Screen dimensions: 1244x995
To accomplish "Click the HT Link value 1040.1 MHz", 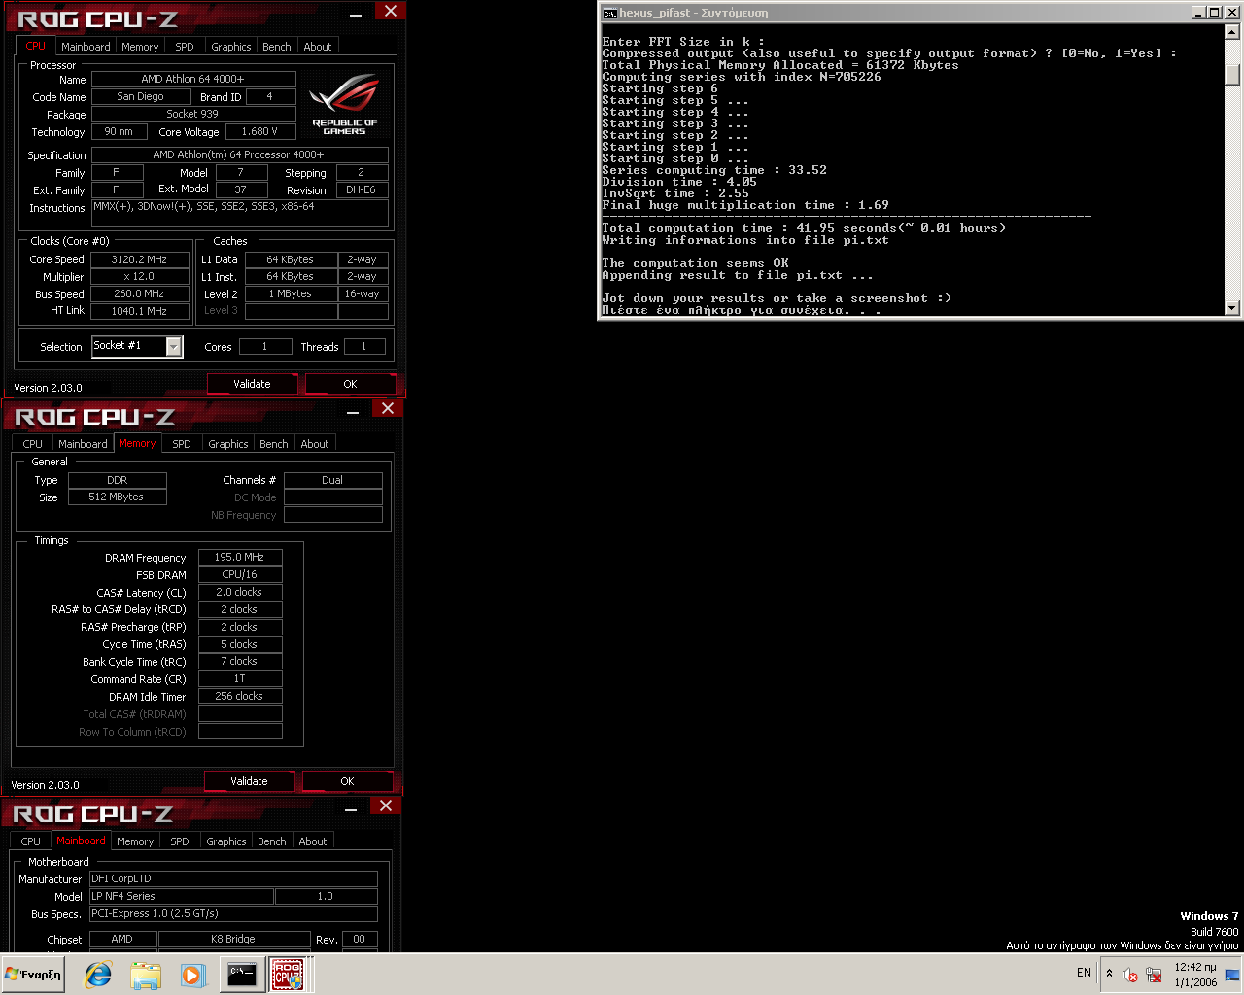I will [x=139, y=311].
